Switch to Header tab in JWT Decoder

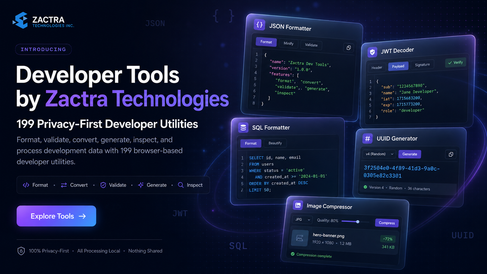pos(377,68)
